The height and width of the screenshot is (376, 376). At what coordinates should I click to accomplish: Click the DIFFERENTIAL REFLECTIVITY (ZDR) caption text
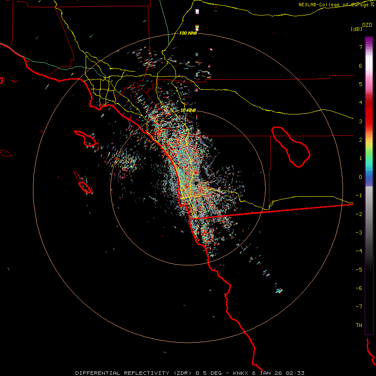pyautogui.click(x=134, y=373)
